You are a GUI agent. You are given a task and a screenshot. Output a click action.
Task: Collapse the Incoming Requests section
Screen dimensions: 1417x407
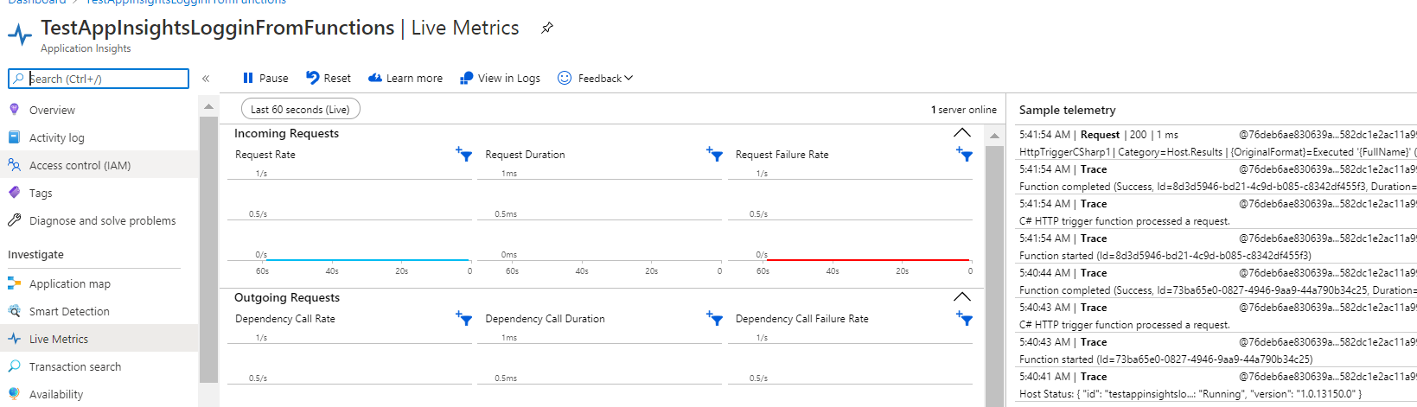961,133
